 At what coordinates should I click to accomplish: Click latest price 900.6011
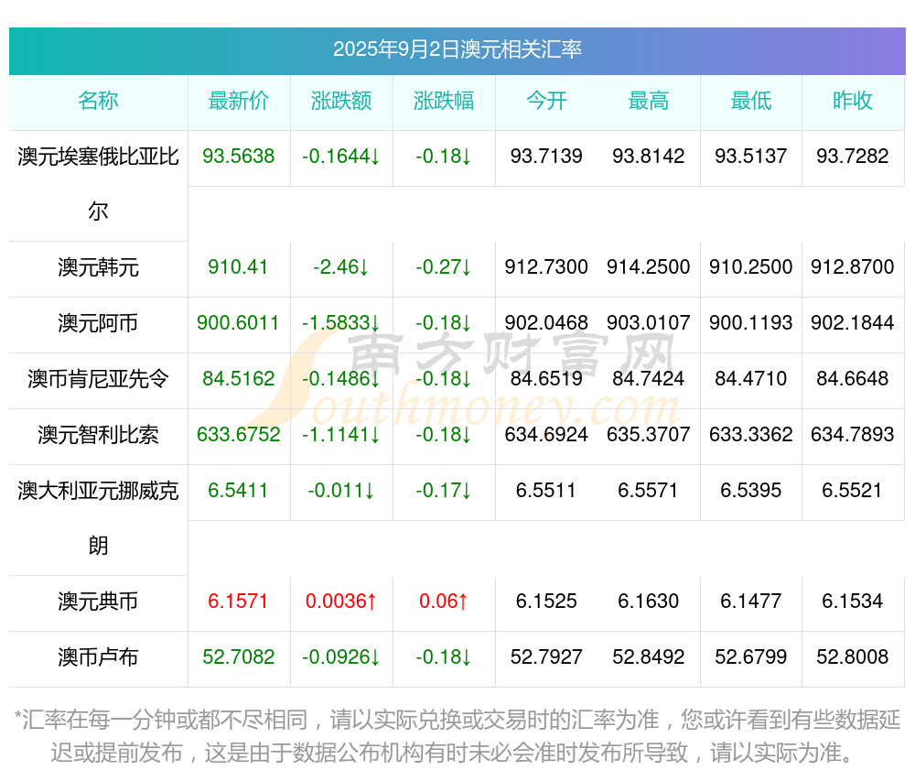coord(238,323)
